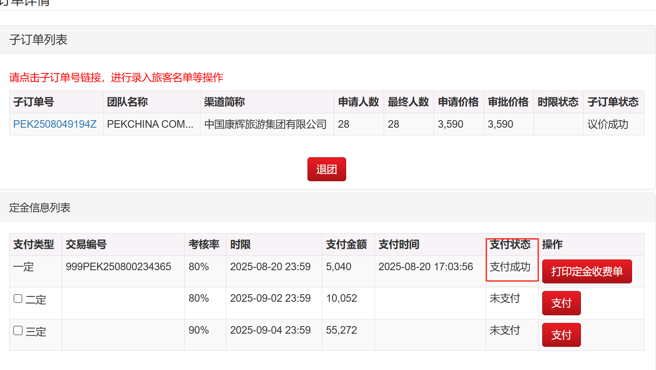The image size is (656, 370).
Task: Click the 议价成功 sub-order status cell
Action: pos(608,124)
